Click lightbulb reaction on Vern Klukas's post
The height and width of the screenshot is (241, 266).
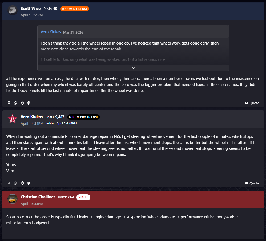(x=9, y=183)
